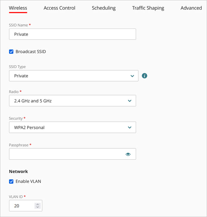Focus the Passphrase input field

click(x=66, y=154)
